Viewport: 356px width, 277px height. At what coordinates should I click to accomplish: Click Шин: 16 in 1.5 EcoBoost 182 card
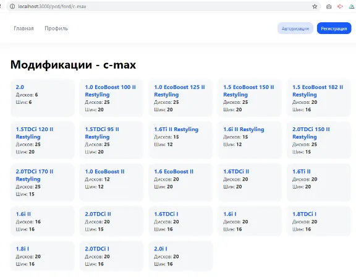302,109
